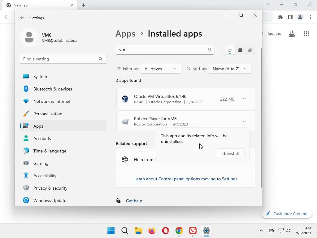The width and height of the screenshot is (317, 238).
Task: Click the Customize Chrome button
Action: pyautogui.click(x=286, y=214)
